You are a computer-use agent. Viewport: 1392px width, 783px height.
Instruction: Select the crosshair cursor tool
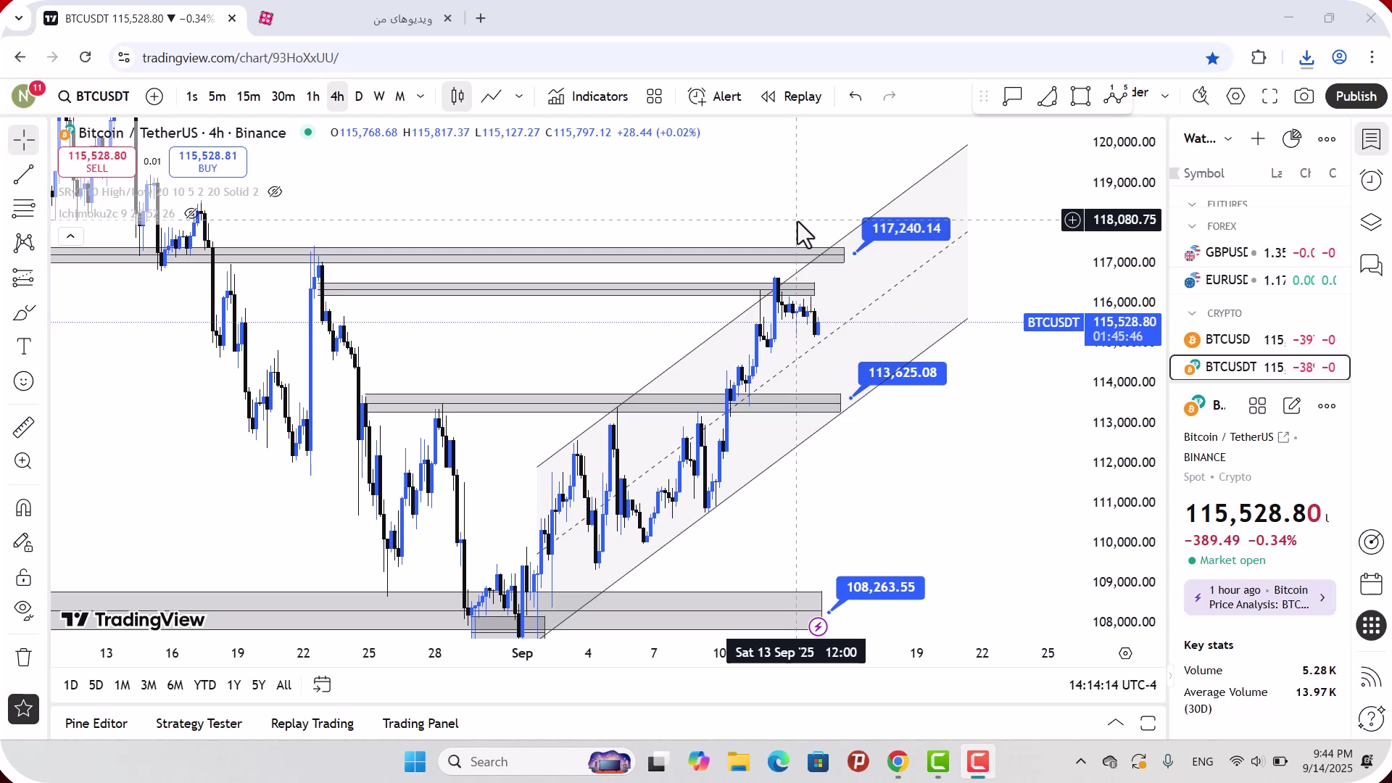[x=24, y=140]
